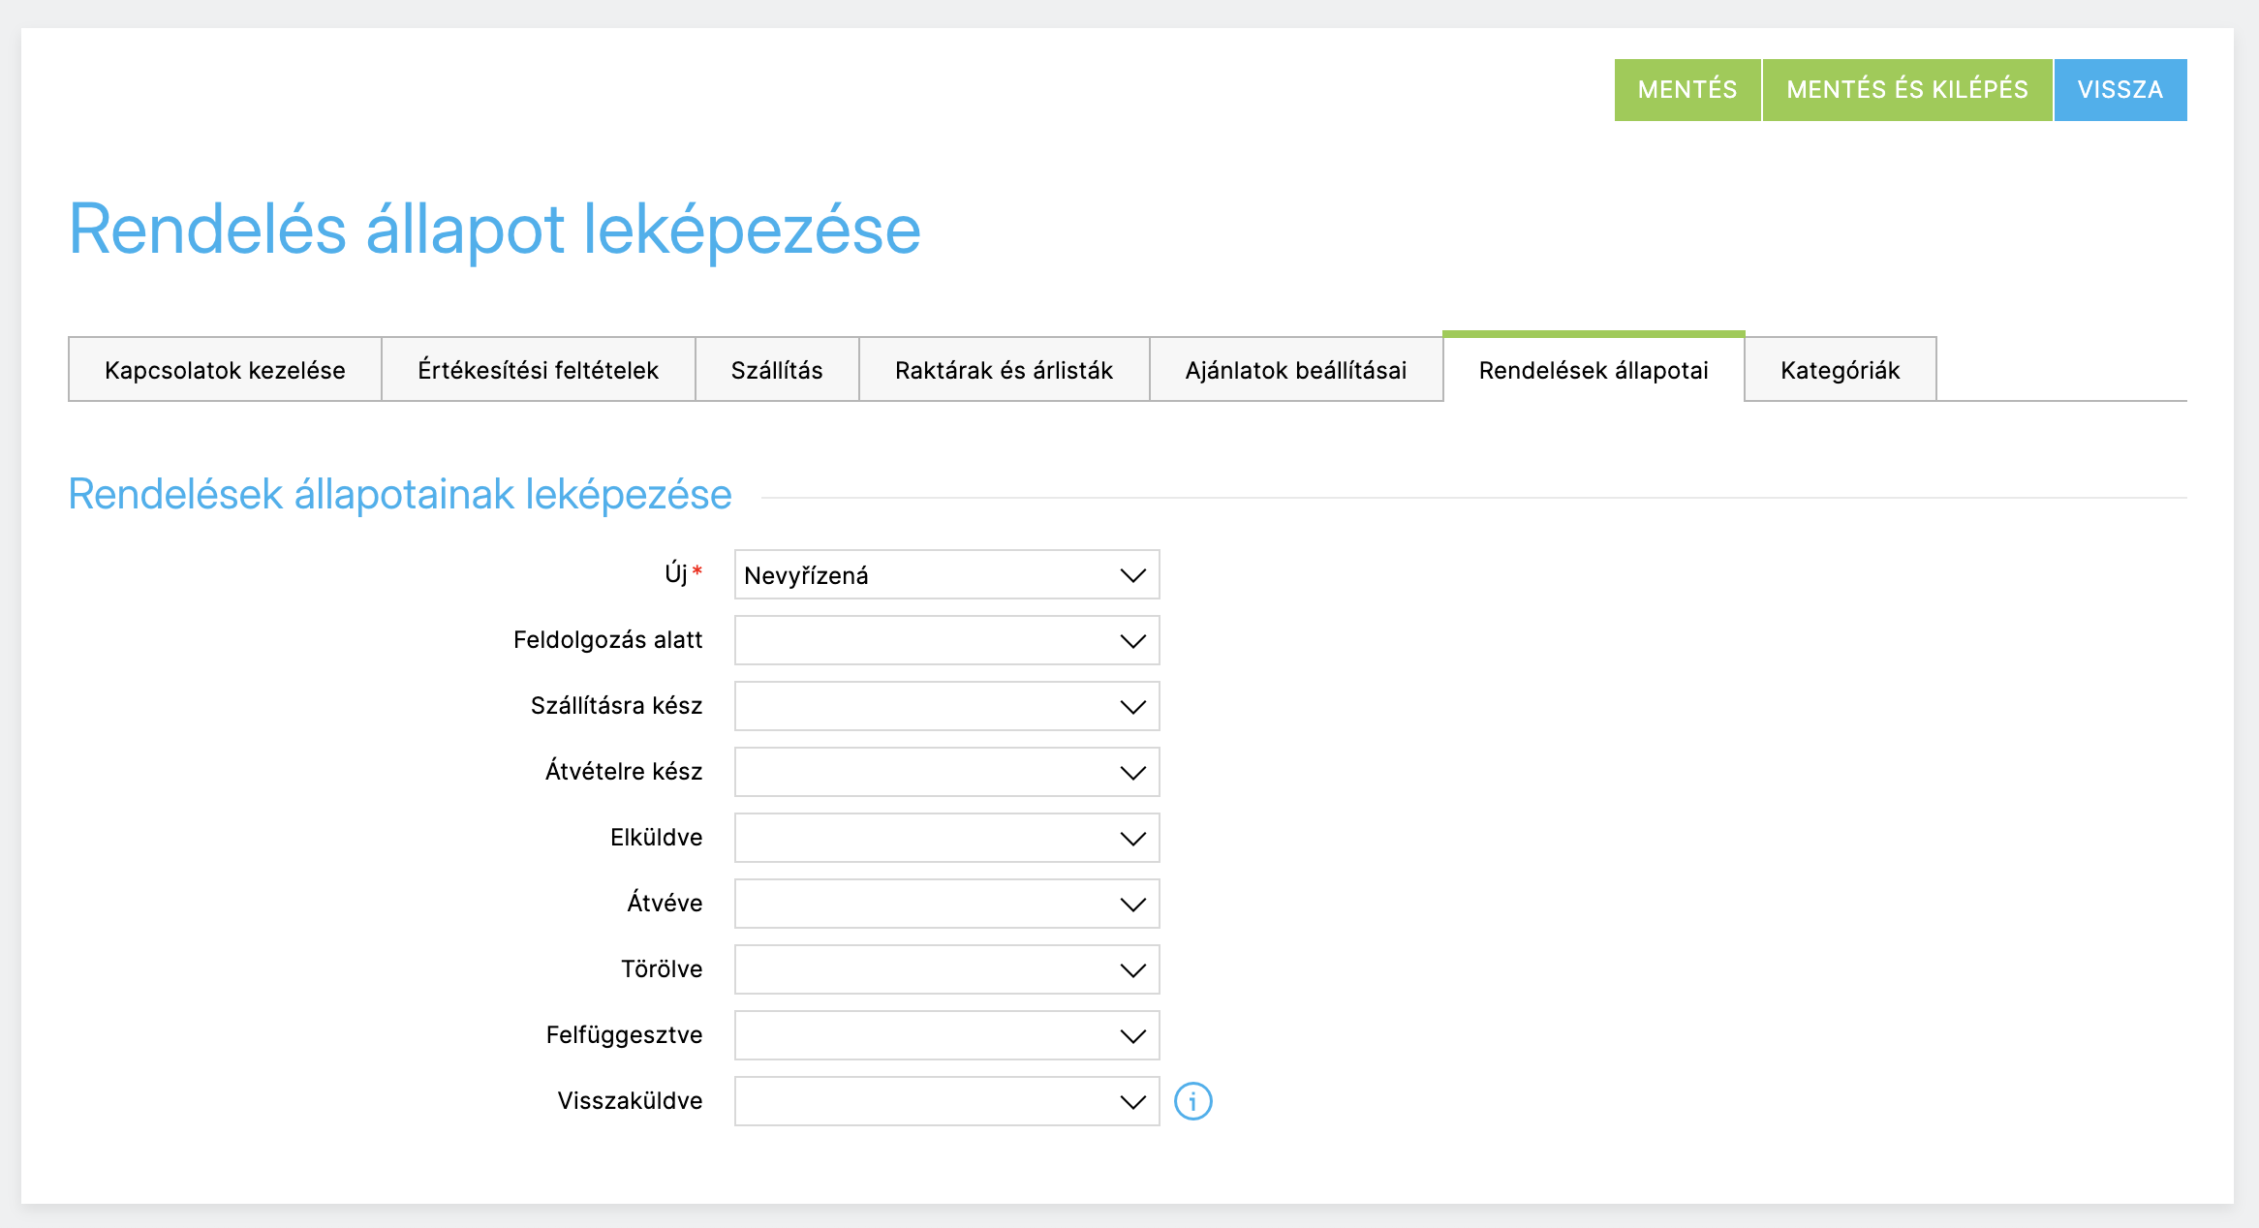Expand the Felfüggesztve dropdown

click(946, 1036)
